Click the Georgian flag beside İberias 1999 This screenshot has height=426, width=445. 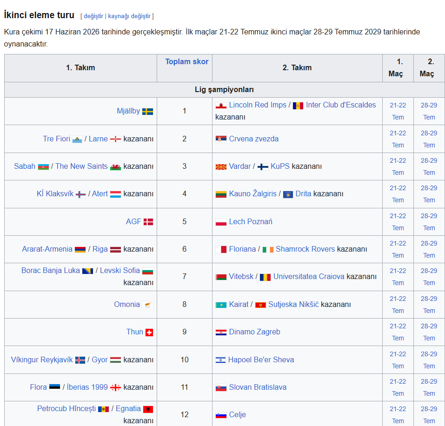(115, 388)
